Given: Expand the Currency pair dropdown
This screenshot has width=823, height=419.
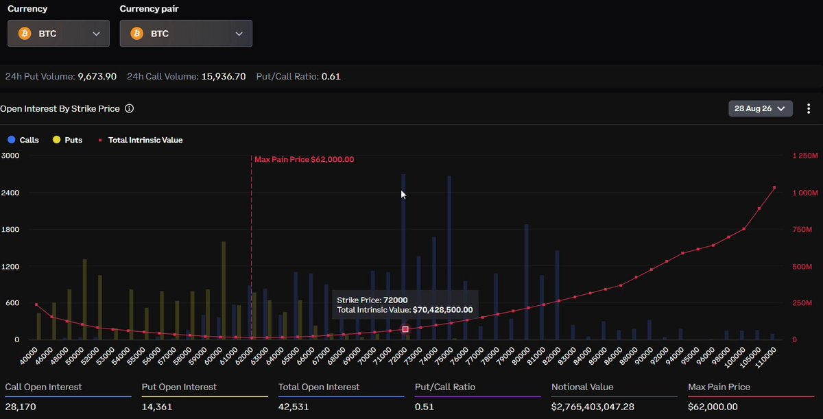Looking at the screenshot, I should click(x=186, y=33).
